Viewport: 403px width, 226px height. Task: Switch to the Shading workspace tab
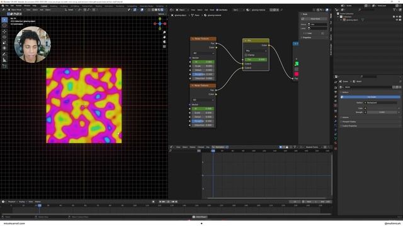coord(98,6)
